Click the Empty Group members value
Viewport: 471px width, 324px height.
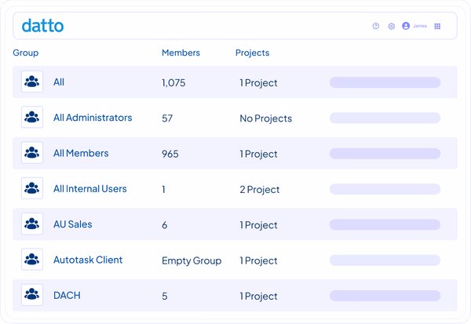click(192, 260)
